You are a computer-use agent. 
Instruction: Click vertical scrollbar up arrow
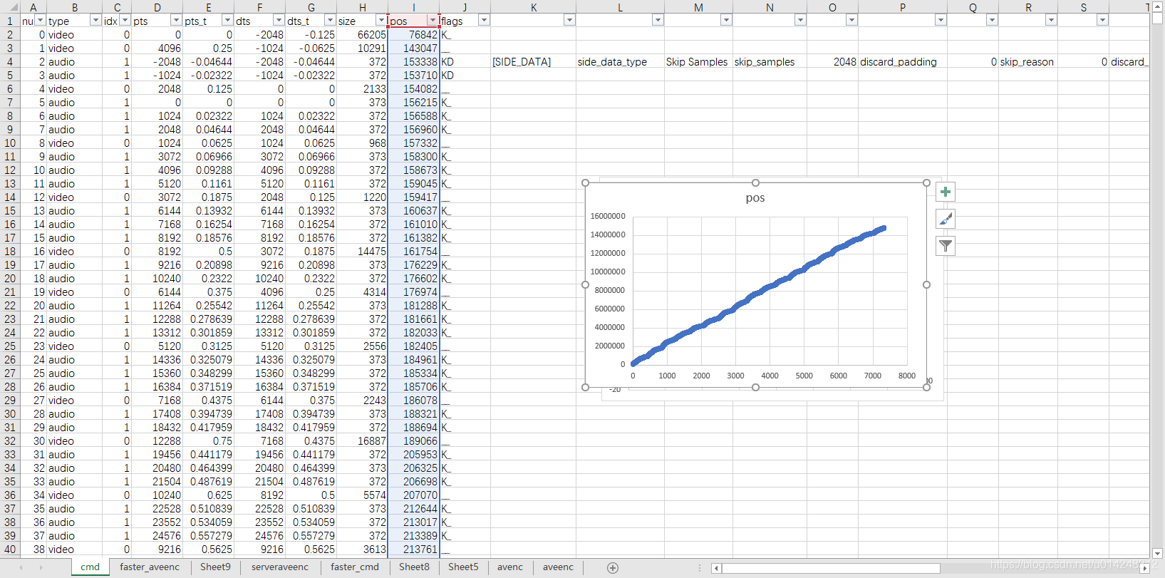pyautogui.click(x=1158, y=6)
